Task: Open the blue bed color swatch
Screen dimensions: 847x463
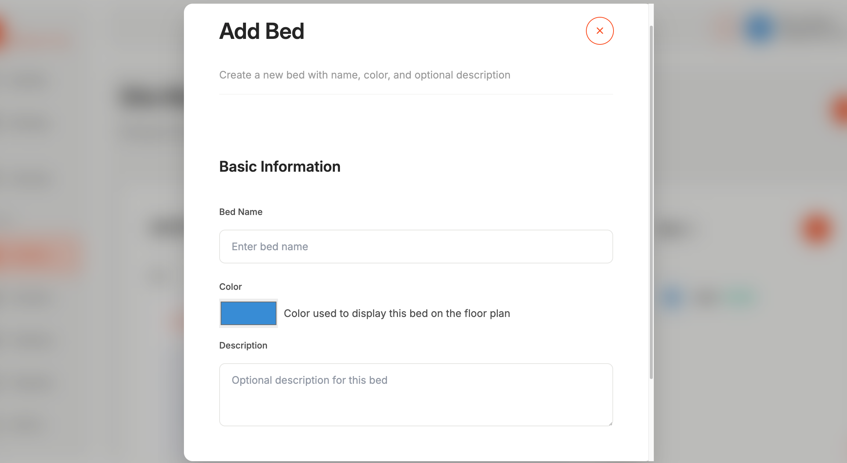Action: click(x=248, y=313)
